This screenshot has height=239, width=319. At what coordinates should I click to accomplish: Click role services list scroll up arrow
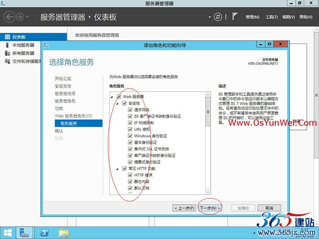(208, 95)
